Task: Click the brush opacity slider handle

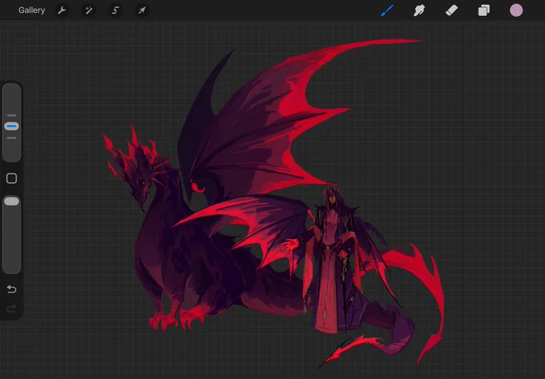Action: click(11, 201)
